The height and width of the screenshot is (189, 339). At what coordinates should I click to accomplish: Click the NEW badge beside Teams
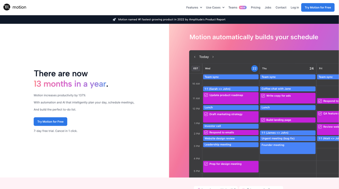coord(242,7)
